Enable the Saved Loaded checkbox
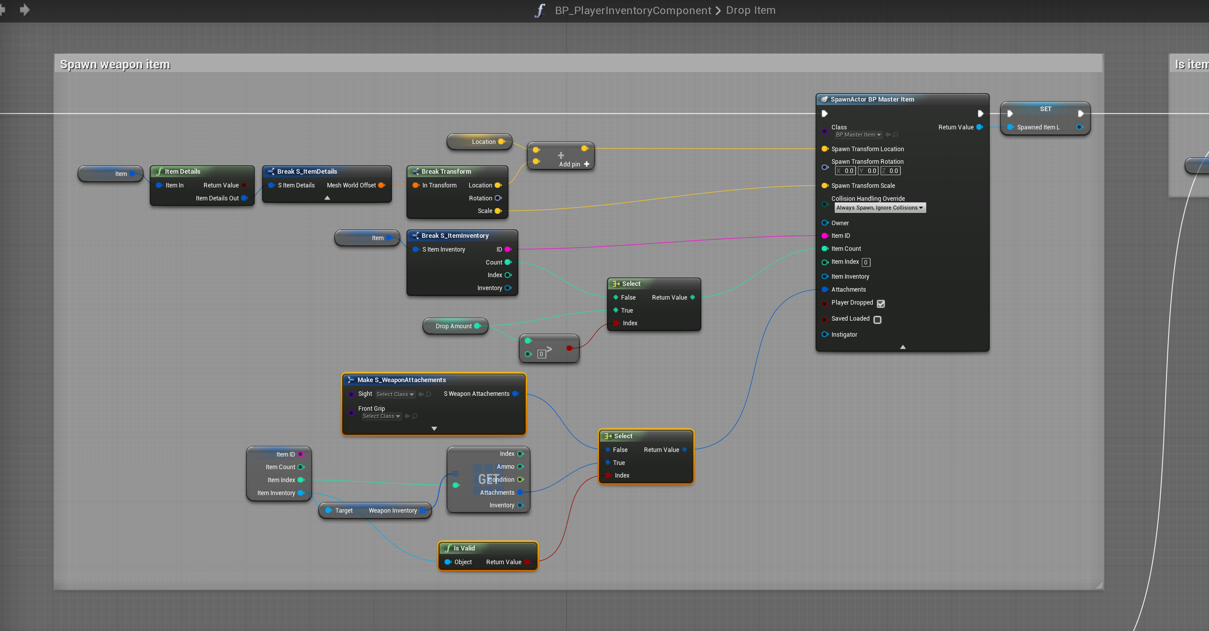 point(877,320)
